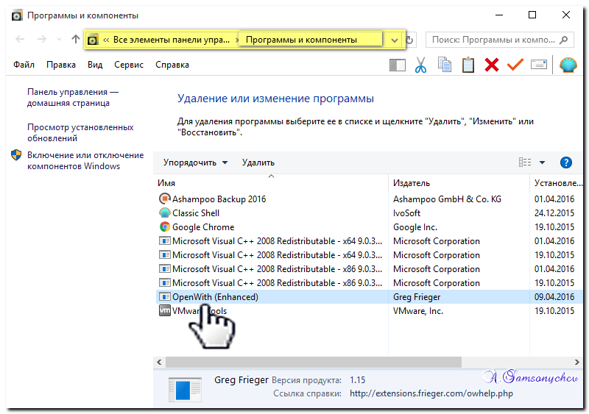This screenshot has height=414, width=589.
Task: Click the Ashampoo GmbH & Co. KG cell
Action: [447, 199]
